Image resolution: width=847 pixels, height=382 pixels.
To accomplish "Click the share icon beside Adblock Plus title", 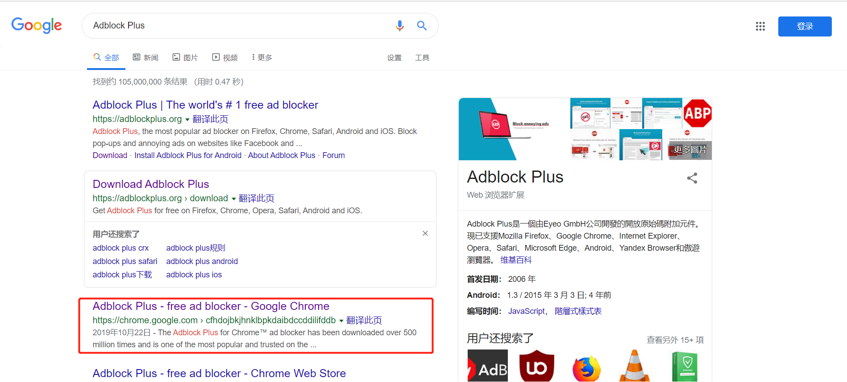I will click(692, 178).
